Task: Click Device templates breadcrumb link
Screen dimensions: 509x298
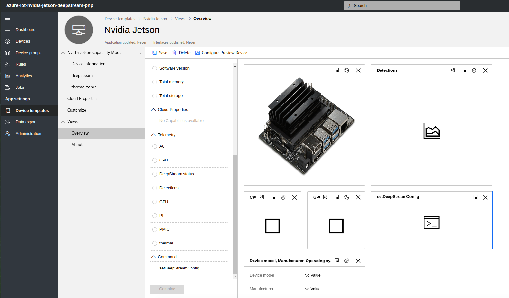Action: 120,19
